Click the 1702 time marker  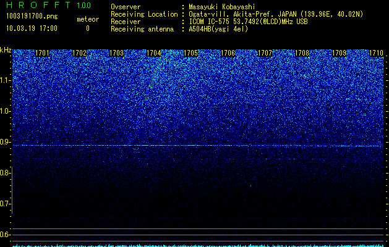79,53
